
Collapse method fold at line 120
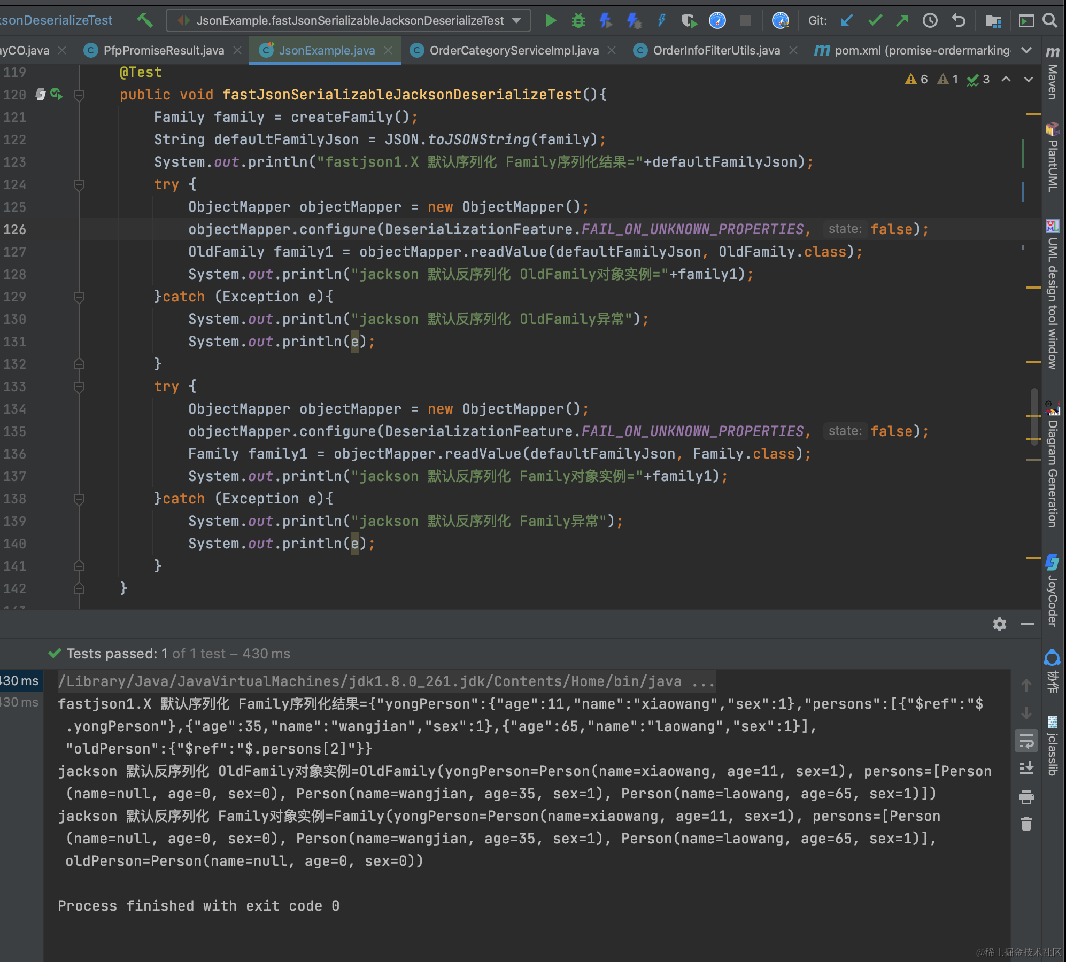[79, 95]
